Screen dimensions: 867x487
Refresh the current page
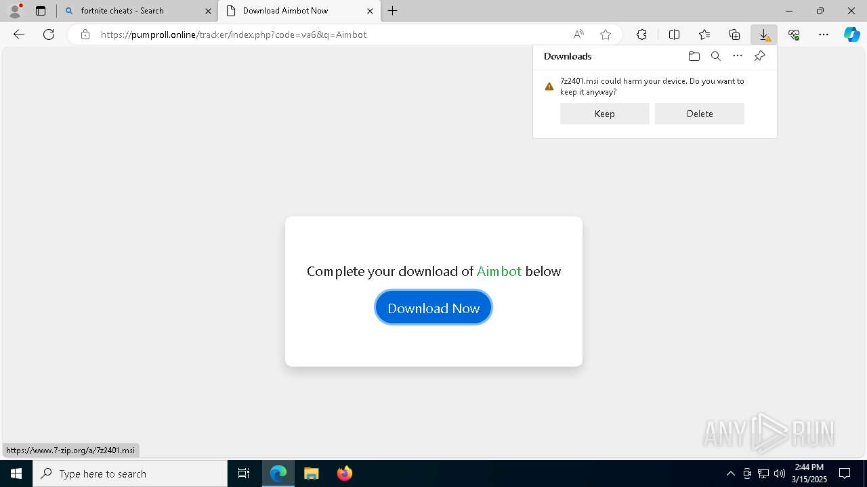pyautogui.click(x=49, y=34)
